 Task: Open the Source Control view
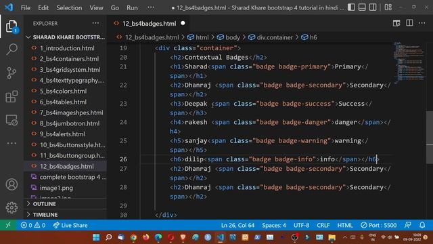(12, 73)
